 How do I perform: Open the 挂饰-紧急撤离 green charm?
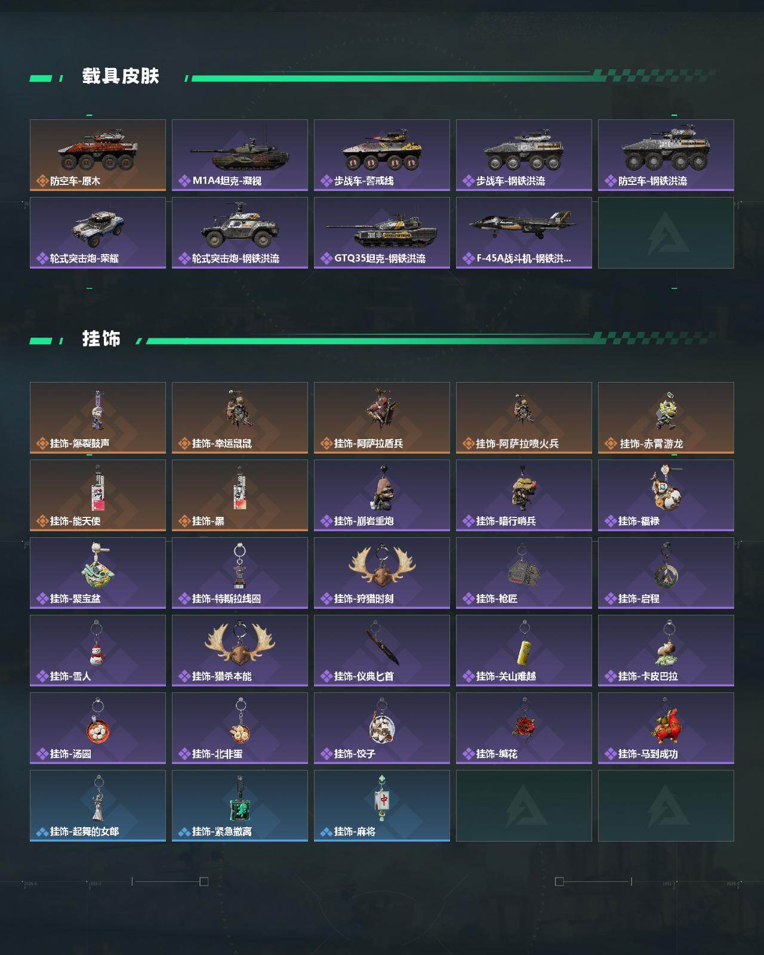coord(240,806)
